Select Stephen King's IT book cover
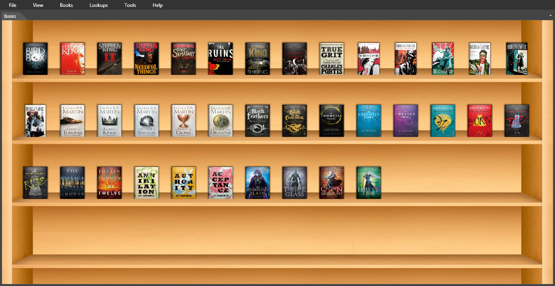Image resolution: width=555 pixels, height=286 pixels. coord(109,59)
